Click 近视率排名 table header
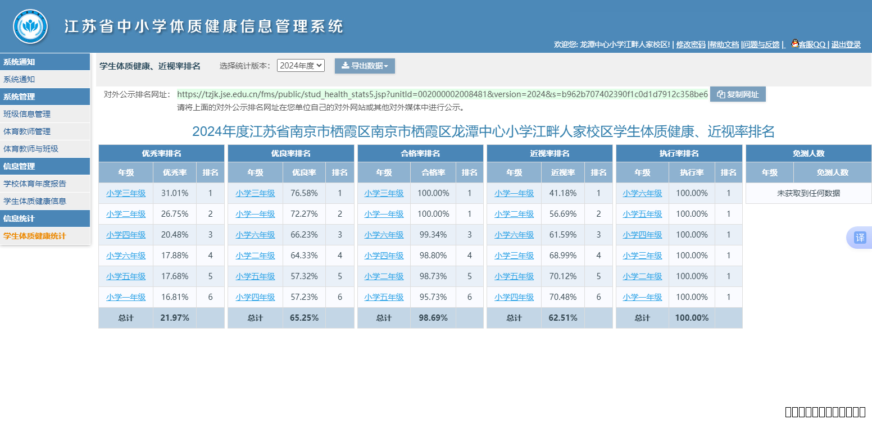Screen dimensions: 872x424 pos(549,153)
